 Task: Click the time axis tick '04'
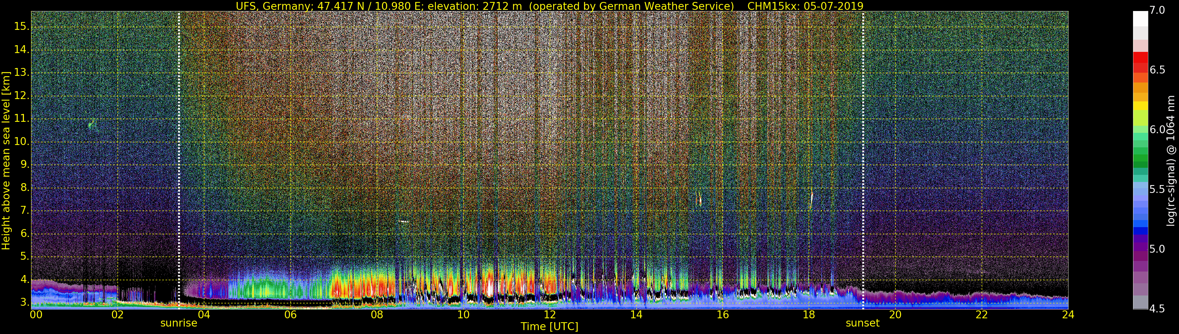pyautogui.click(x=204, y=315)
